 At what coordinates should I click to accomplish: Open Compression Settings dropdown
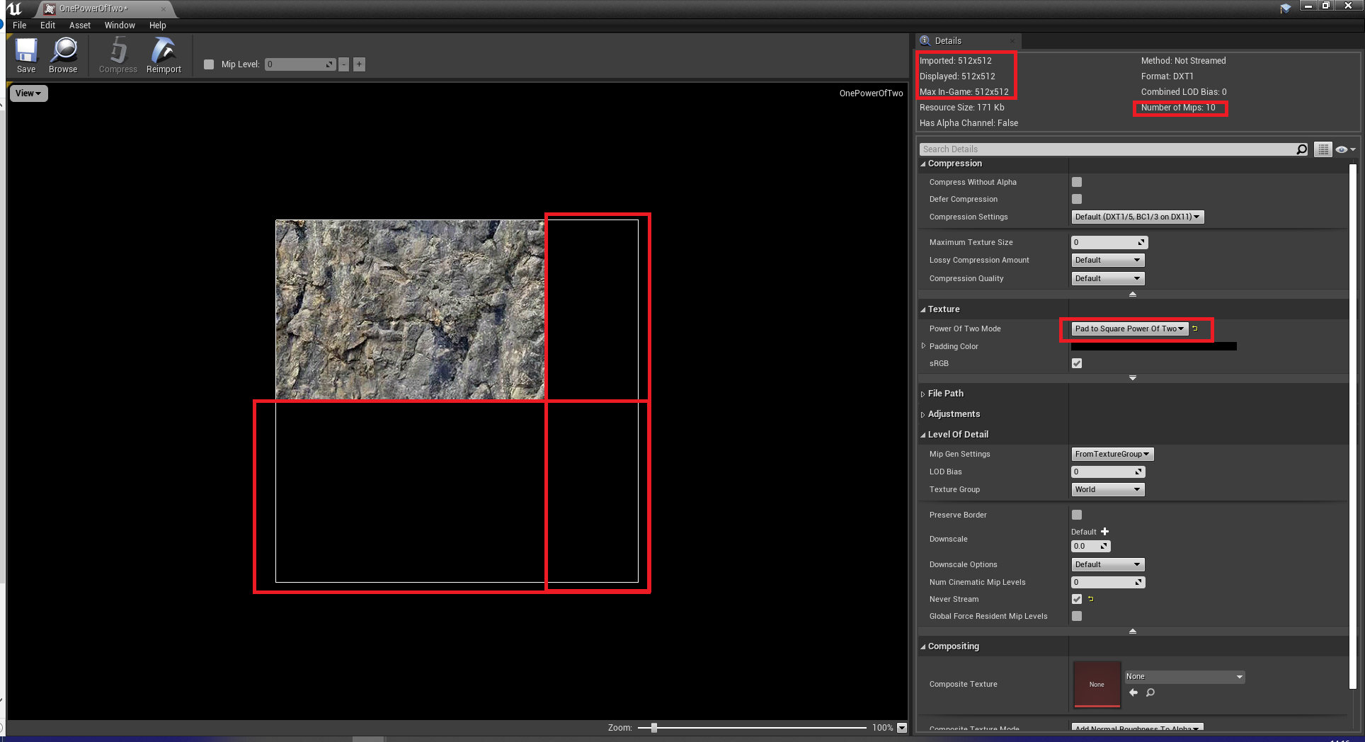1137,217
